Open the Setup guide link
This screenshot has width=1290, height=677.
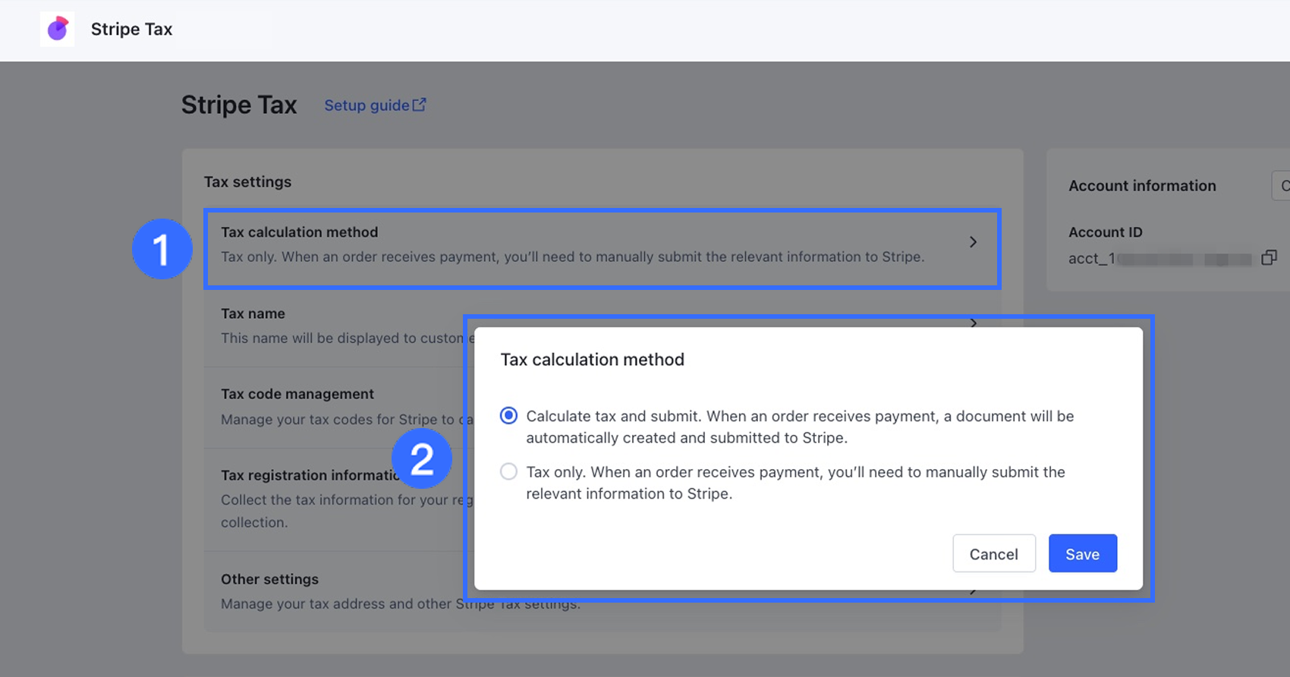[367, 105]
